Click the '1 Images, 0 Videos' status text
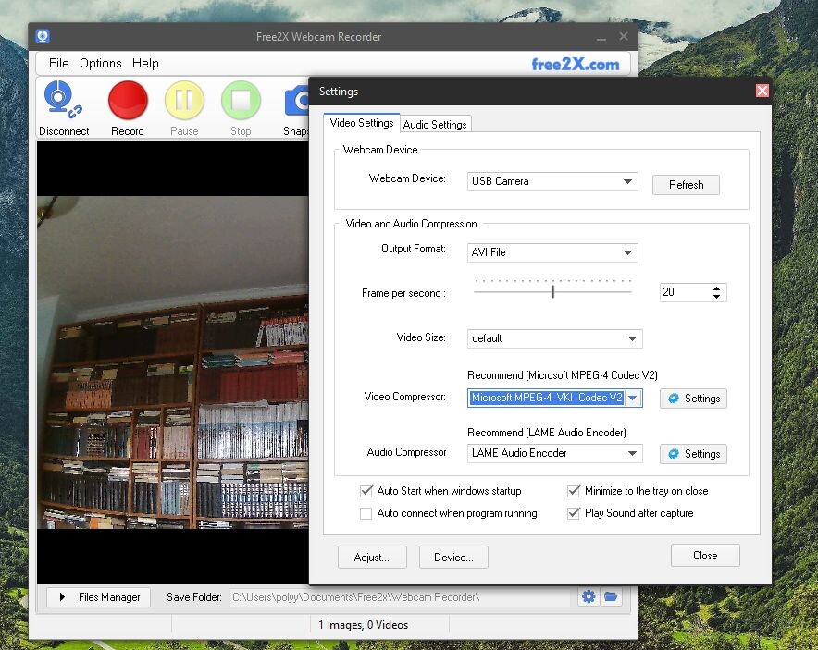 coord(363,624)
